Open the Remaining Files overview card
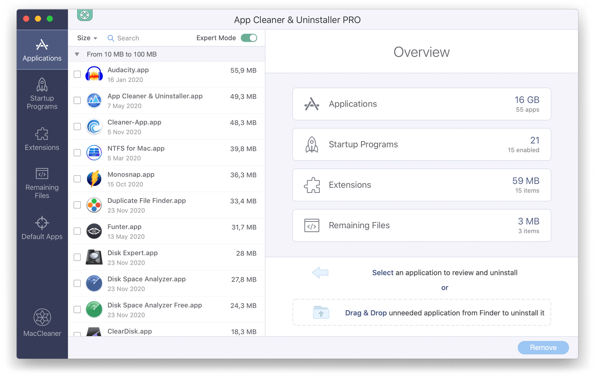Image resolution: width=596 pixels, height=376 pixels. click(x=421, y=225)
